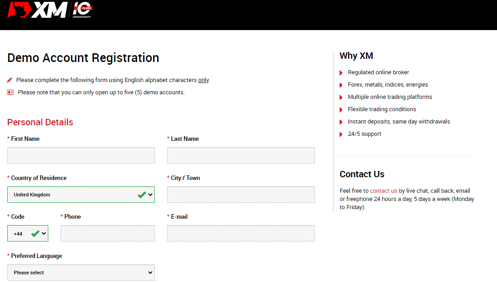Click red arrow beside 24/5 support
This screenshot has width=497, height=283.
pyautogui.click(x=341, y=134)
